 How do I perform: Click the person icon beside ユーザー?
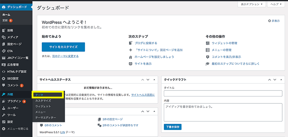pos(4,108)
